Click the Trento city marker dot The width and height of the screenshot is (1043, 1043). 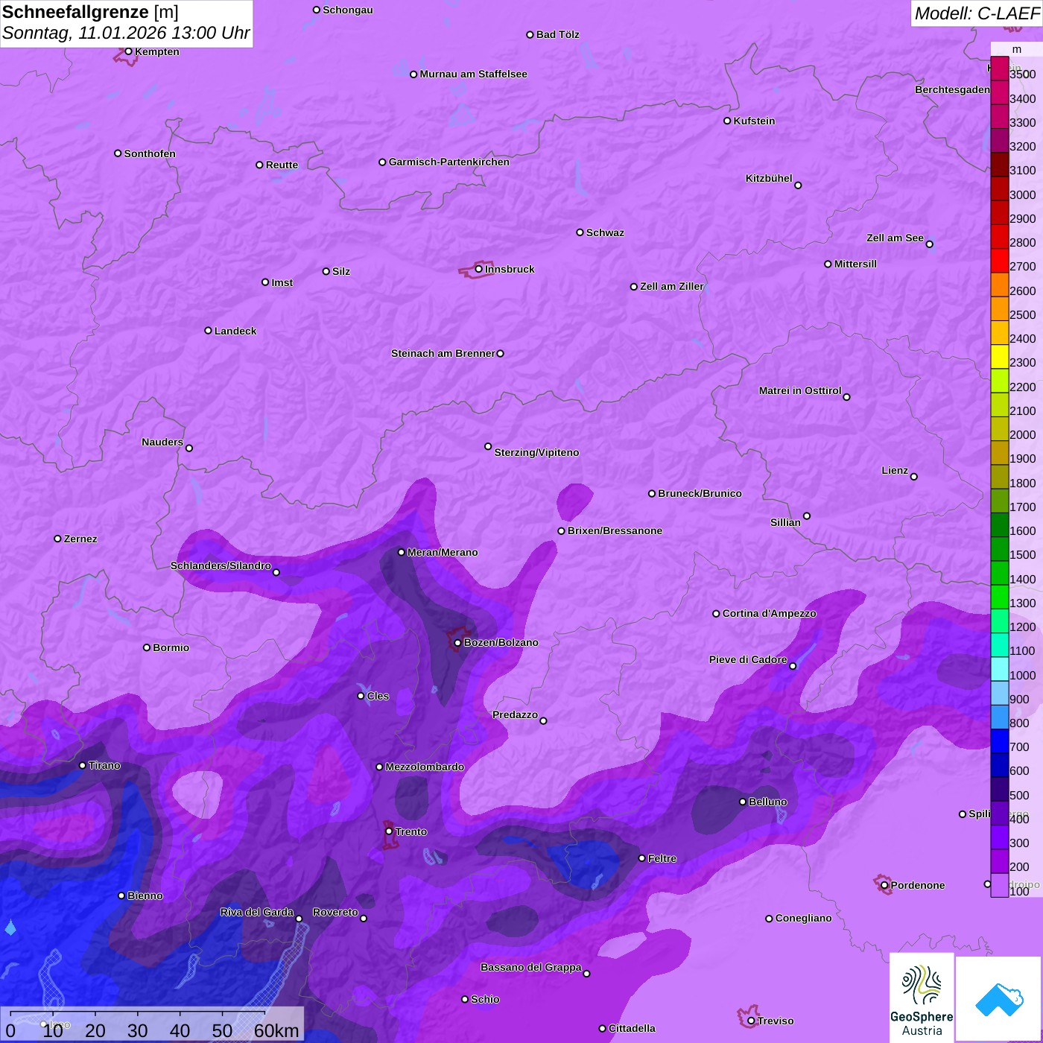coord(389,831)
